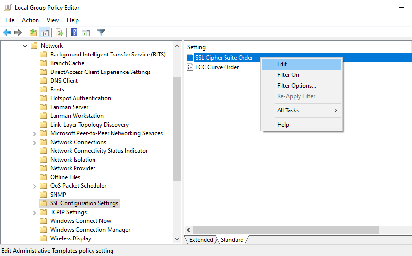Image resolution: width=412 pixels, height=256 pixels.
Task: Toggle Show/Hide Action Pane icon
Action: point(86,33)
